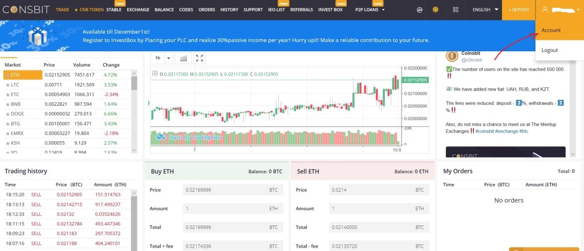
Task: Click the sun theme icon
Action: coord(436,10)
